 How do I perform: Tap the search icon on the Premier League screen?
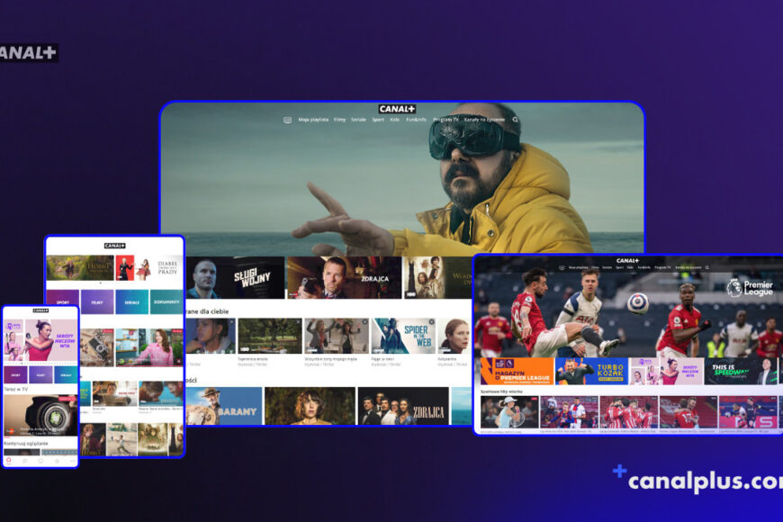(707, 267)
